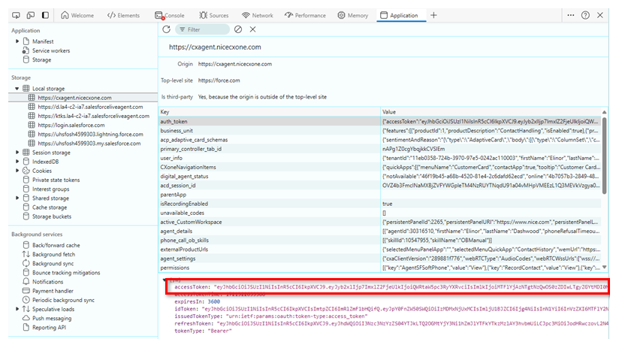Open Bounce tracking mitigations
This screenshot has height=348, width=619.
pyautogui.click(x=66, y=273)
